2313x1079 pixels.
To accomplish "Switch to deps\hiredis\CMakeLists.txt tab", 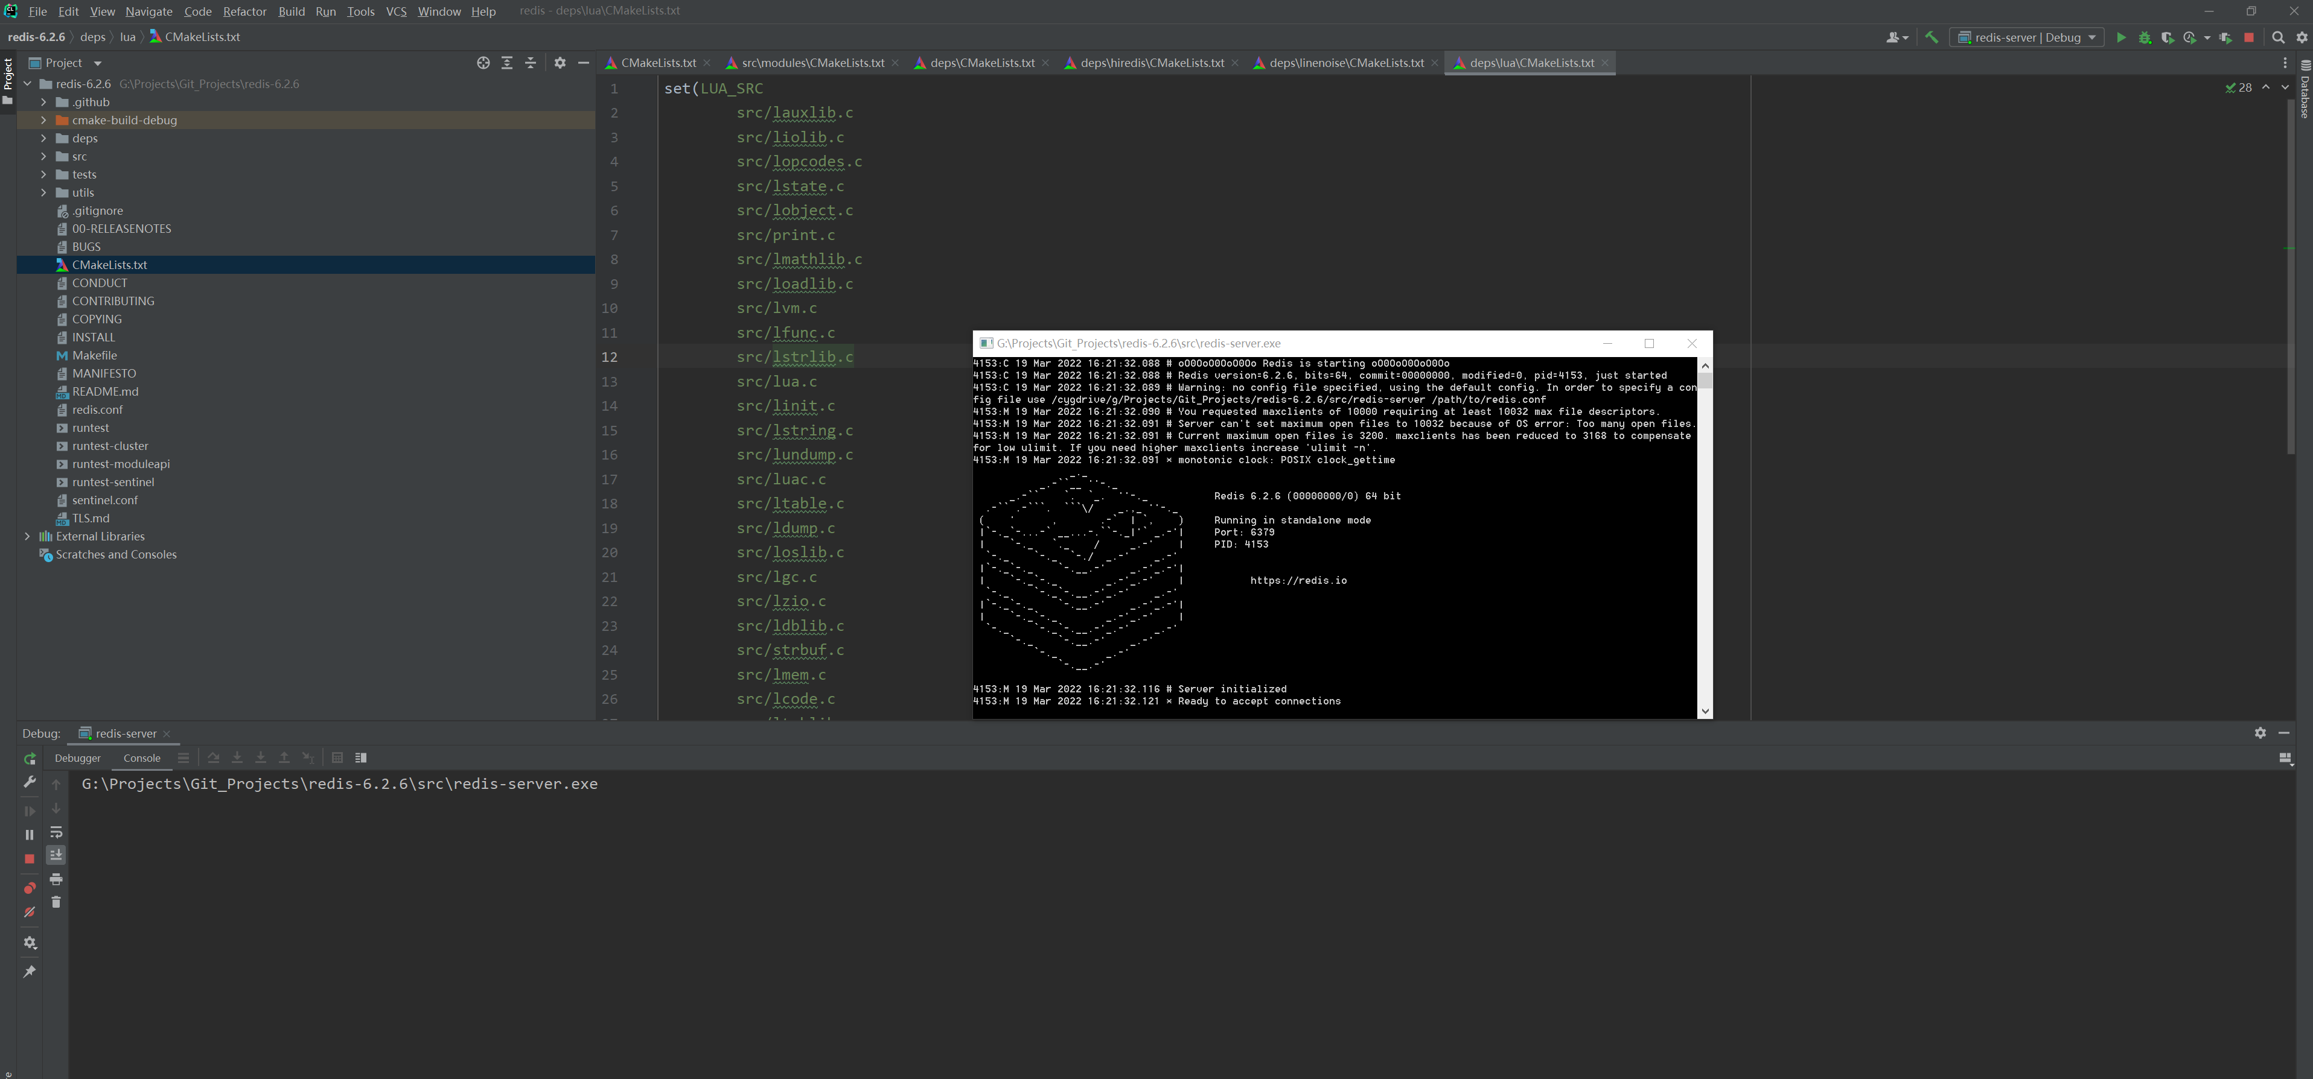I will click(x=1151, y=63).
